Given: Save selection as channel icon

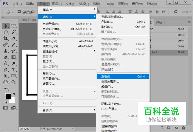Looking at the screenshot, I should point(169,128).
